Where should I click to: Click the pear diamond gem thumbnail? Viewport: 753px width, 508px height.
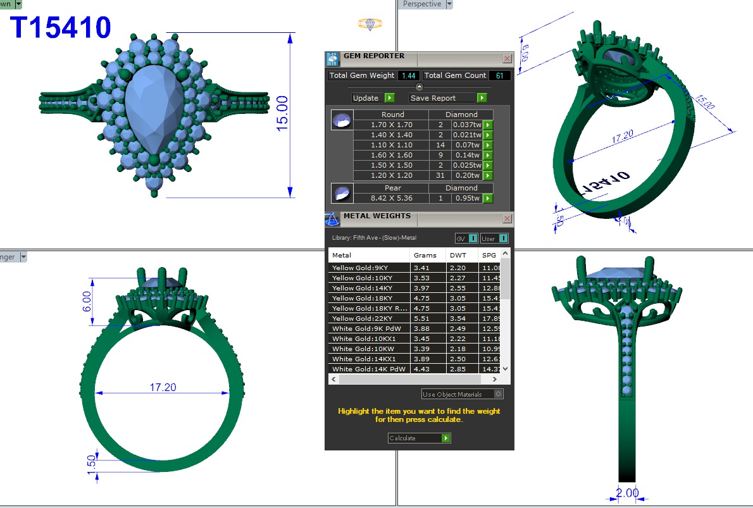tap(342, 193)
